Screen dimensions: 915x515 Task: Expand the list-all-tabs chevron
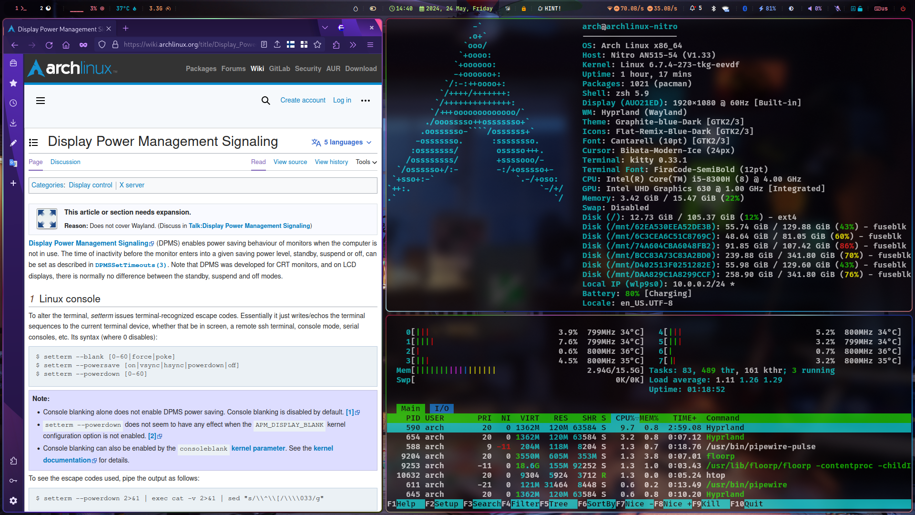coord(325,28)
